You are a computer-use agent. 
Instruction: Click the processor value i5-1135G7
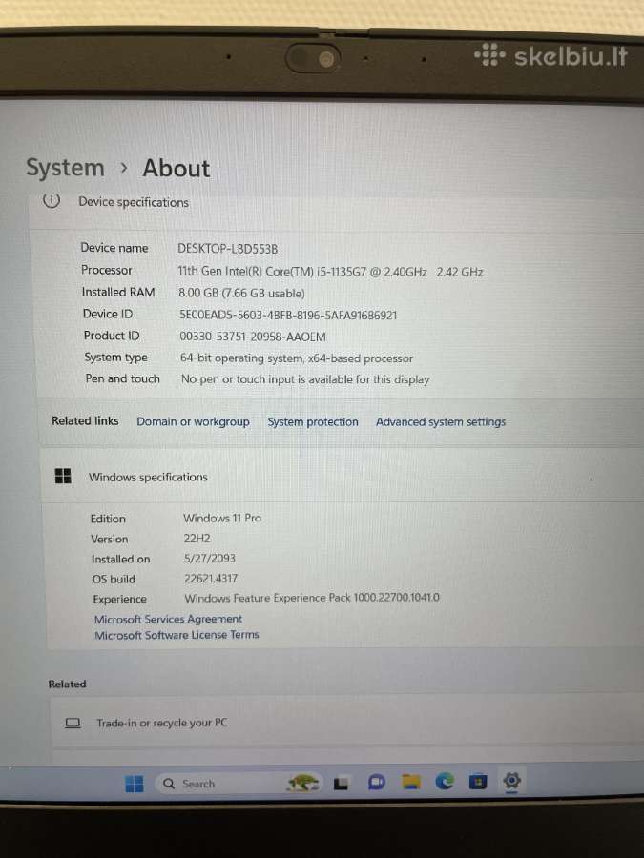(x=330, y=272)
